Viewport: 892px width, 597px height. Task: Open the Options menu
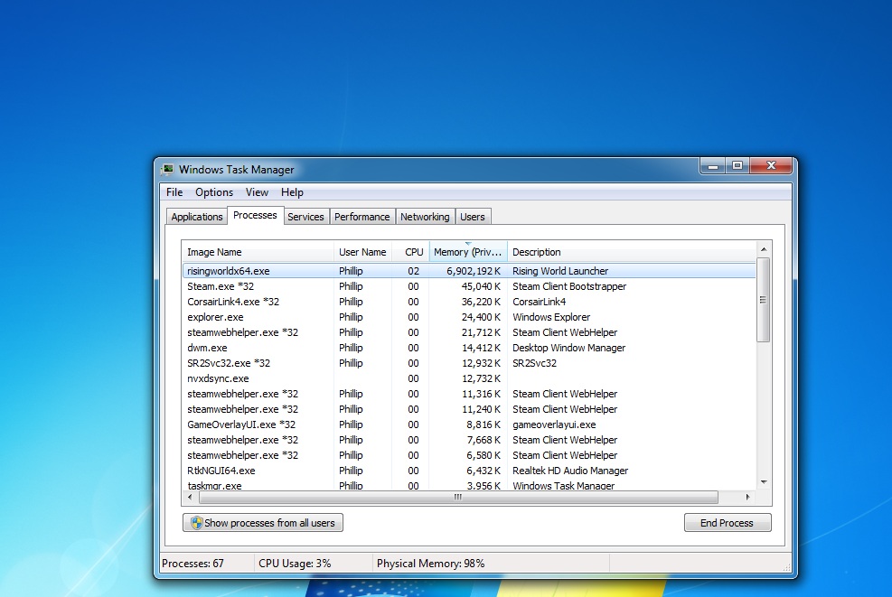(x=214, y=192)
